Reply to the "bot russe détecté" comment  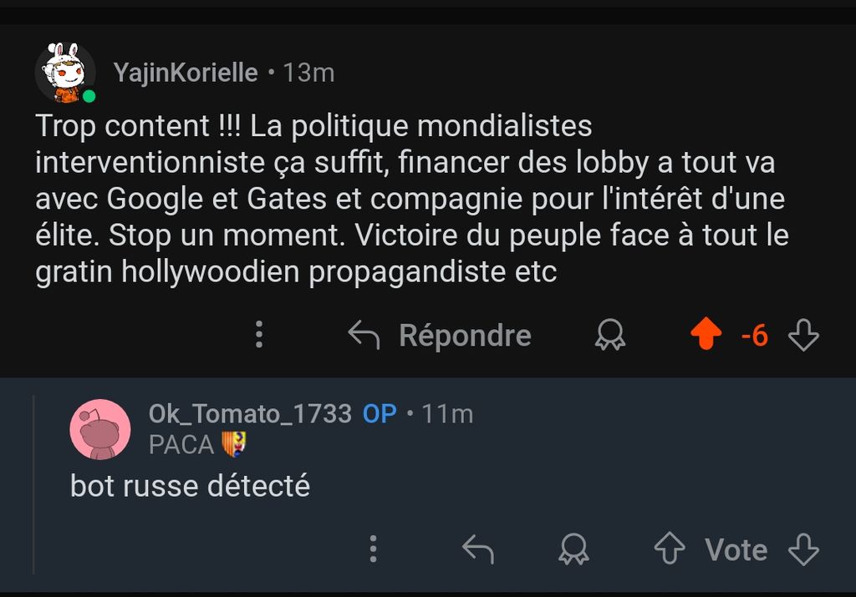click(478, 549)
